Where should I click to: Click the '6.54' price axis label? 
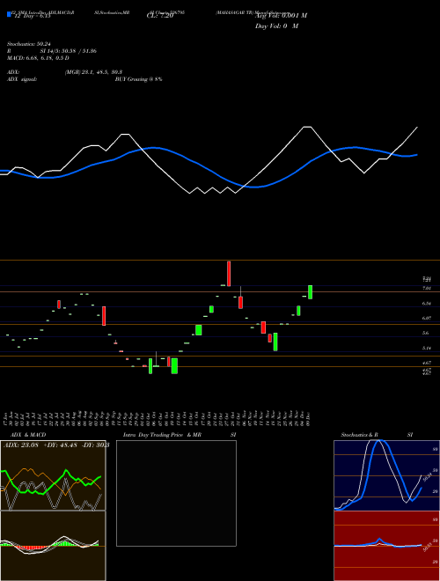coord(427,304)
